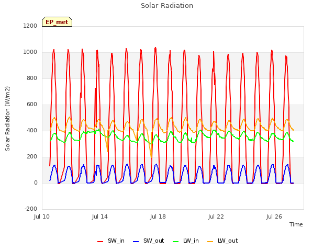This screenshot has width=335, height=251.
Task: Click the 800 y-axis label
Action: click(32, 78)
